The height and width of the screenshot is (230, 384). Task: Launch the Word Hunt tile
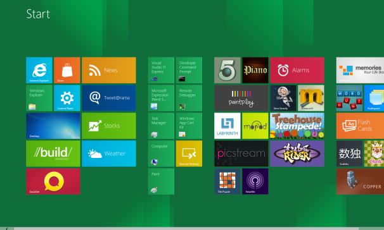coord(350,98)
